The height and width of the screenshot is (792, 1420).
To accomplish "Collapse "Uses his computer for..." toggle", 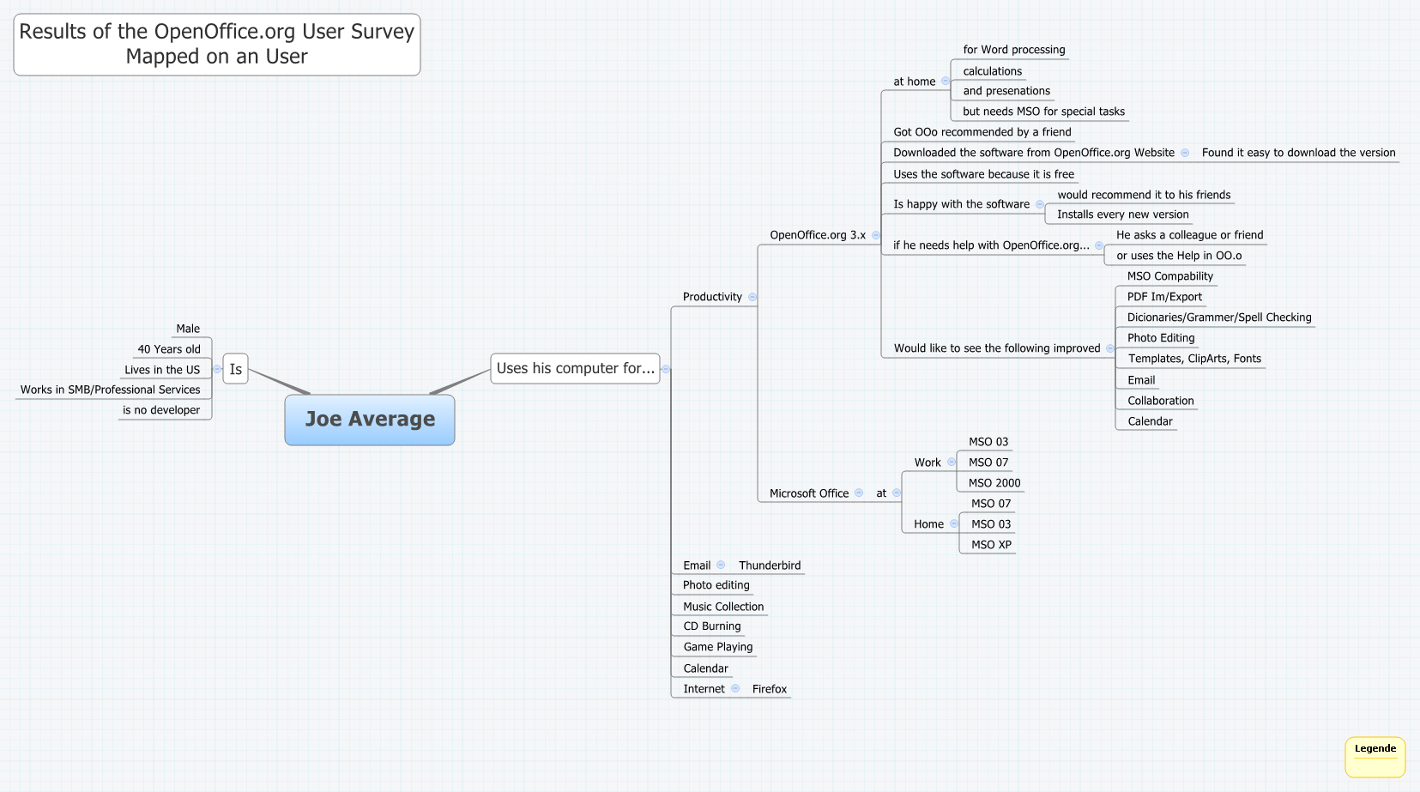I will (666, 369).
